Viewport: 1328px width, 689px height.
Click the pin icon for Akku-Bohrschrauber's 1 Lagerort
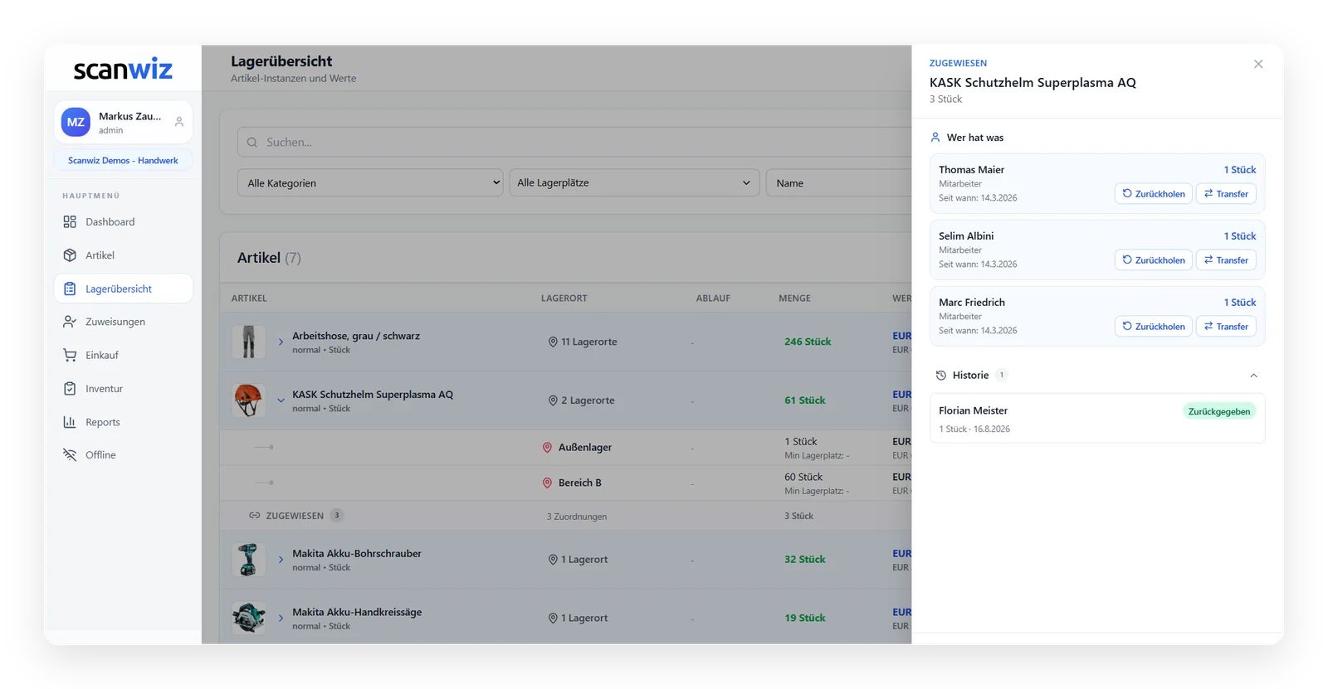pos(553,560)
